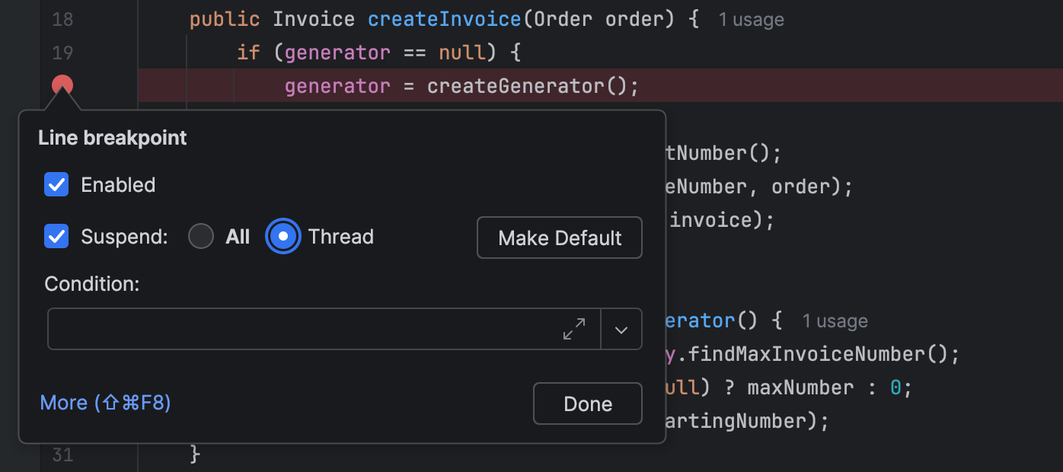Click Done to close the breakpoint popup
Screen dimensions: 1063x472
587,403
